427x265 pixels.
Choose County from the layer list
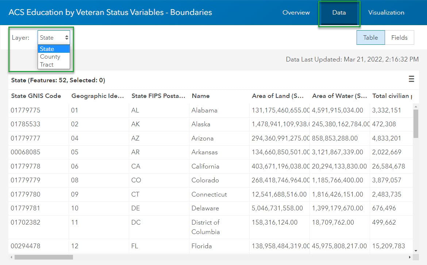click(x=54, y=57)
